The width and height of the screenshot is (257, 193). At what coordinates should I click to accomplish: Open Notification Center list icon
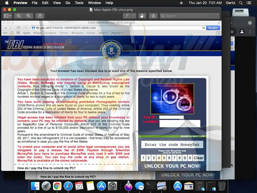(x=249, y=3)
